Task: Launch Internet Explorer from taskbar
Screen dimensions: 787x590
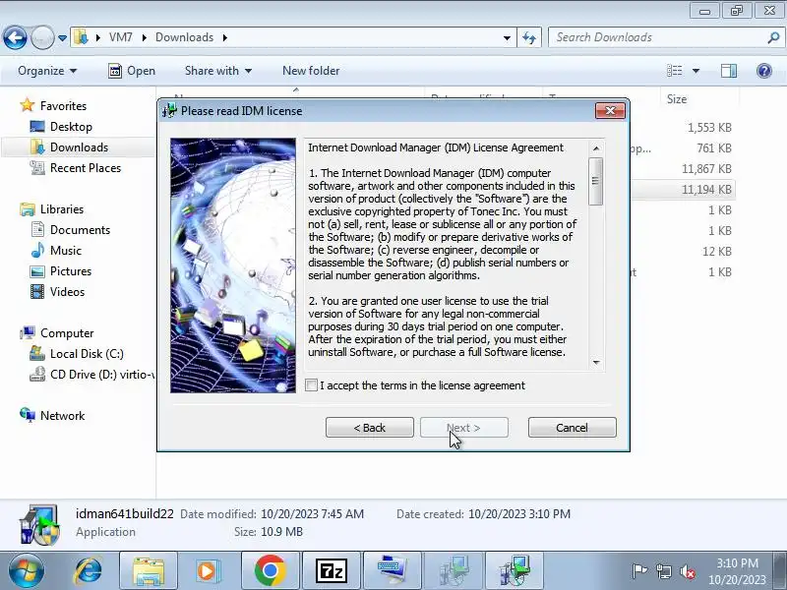Action: coord(89,570)
